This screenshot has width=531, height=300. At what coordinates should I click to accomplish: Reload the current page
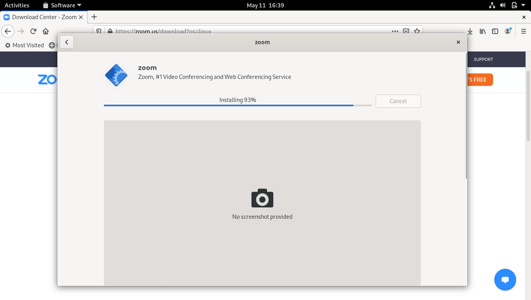(x=33, y=31)
